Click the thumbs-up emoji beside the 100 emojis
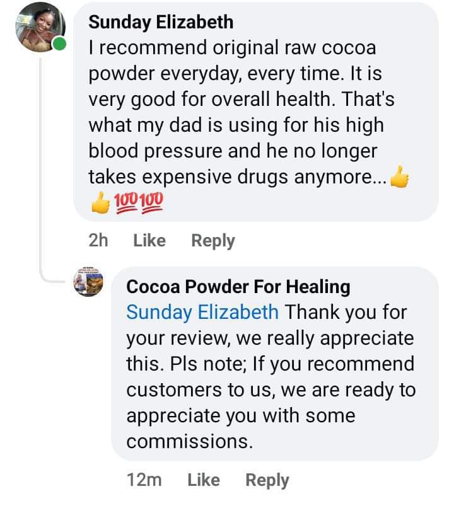 (100, 202)
